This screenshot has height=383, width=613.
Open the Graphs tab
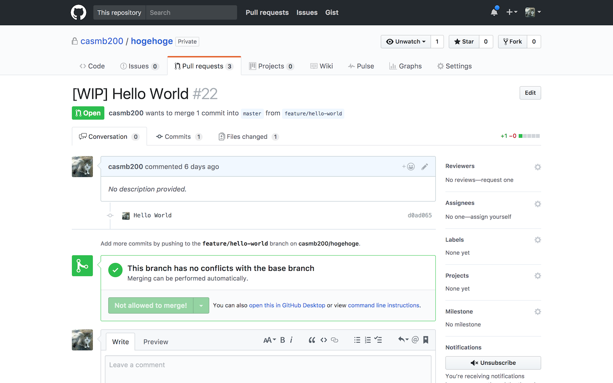(405, 66)
